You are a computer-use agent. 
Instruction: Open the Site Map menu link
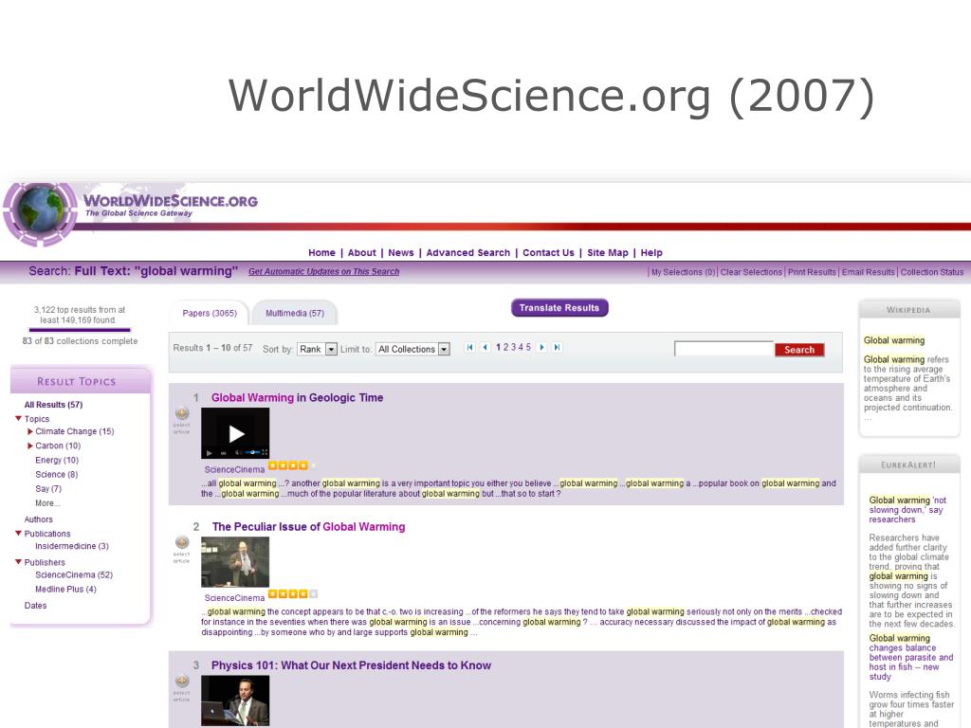pyautogui.click(x=608, y=252)
